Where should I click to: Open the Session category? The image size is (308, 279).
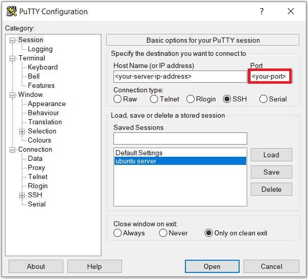coord(30,40)
